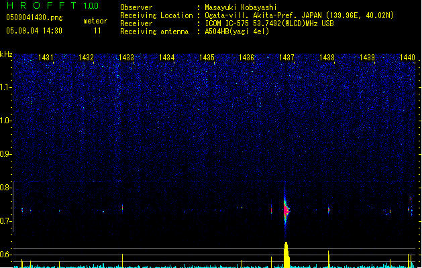
Task: Click the 1433 time marker
Action: [126, 58]
